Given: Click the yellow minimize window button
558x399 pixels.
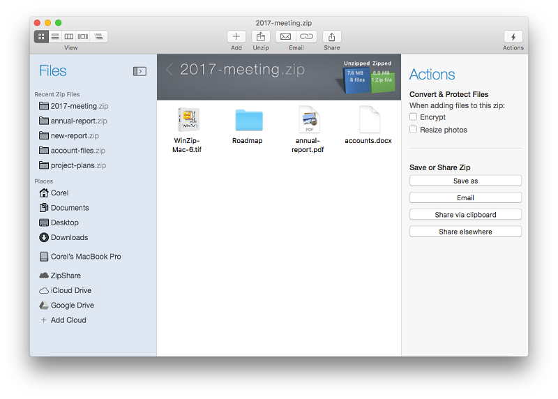Looking at the screenshot, I should pyautogui.click(x=47, y=23).
